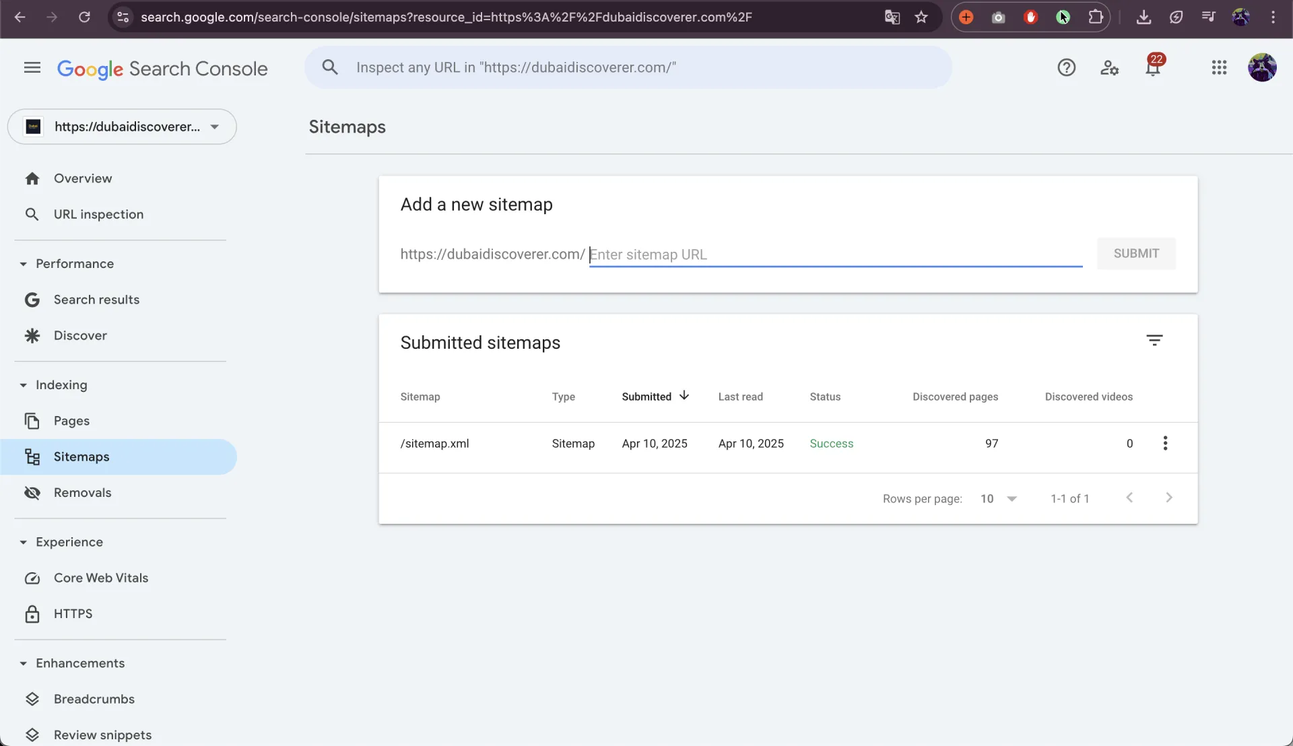Open the HTTPS report
Viewport: 1293px width, 746px height.
(73, 613)
